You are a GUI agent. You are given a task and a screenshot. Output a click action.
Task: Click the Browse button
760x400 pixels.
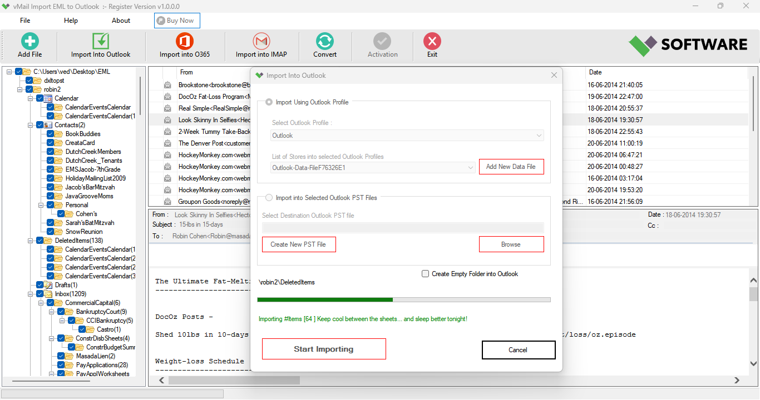point(511,244)
